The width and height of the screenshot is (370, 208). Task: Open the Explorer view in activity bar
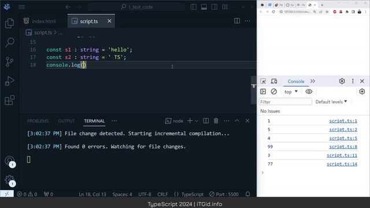[x=9, y=23]
